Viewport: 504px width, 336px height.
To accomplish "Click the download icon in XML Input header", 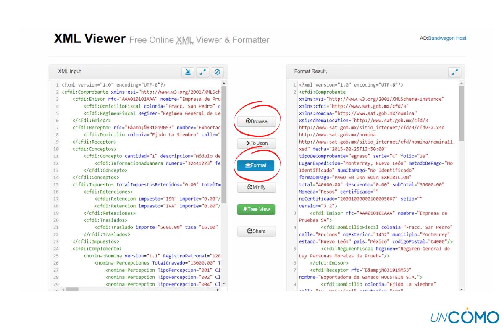I will [x=188, y=72].
